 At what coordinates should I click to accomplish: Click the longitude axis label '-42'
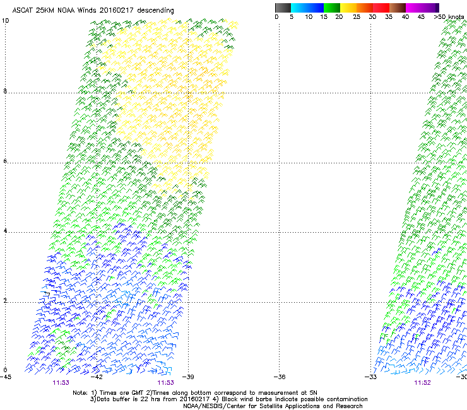click(x=97, y=377)
